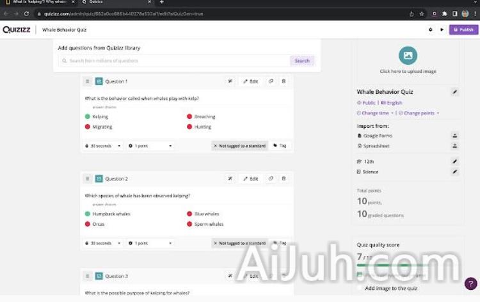Screen dimensions: 480x302
Task: Open the Change points dropdown
Action: pyautogui.click(x=419, y=113)
